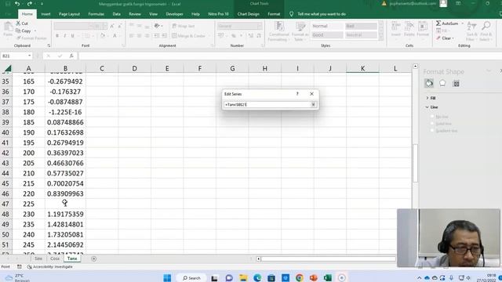Apply the Normal cell style
The width and height of the screenshot is (502, 282).
tap(326, 26)
